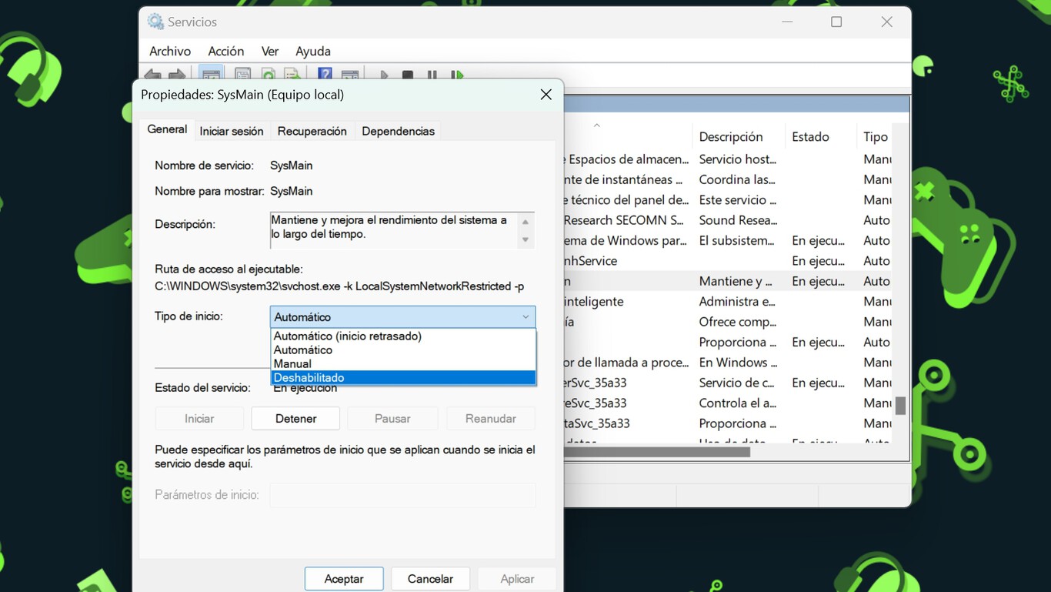Switch to the Dependencias tab
This screenshot has width=1051, height=592.
pyautogui.click(x=398, y=131)
